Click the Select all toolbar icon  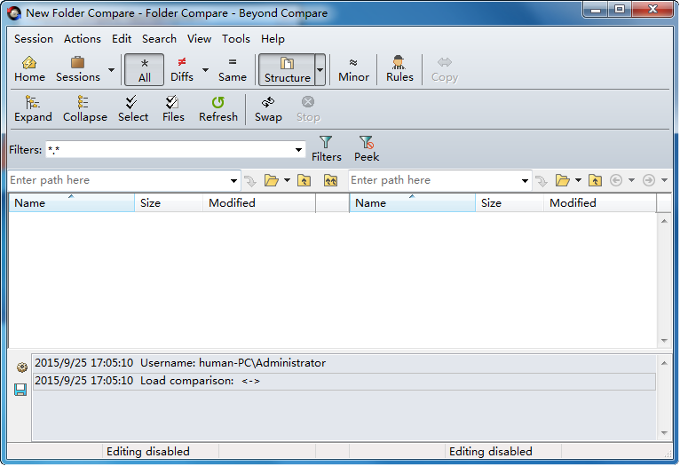tap(133, 109)
